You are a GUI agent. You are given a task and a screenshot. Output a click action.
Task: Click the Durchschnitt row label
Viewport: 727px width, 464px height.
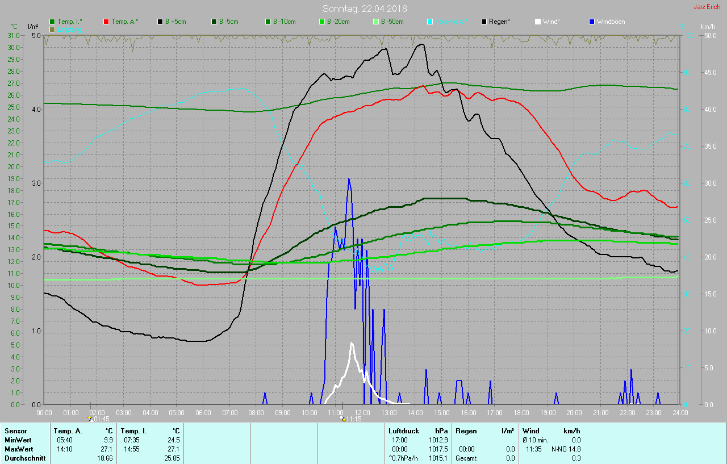pos(24,458)
